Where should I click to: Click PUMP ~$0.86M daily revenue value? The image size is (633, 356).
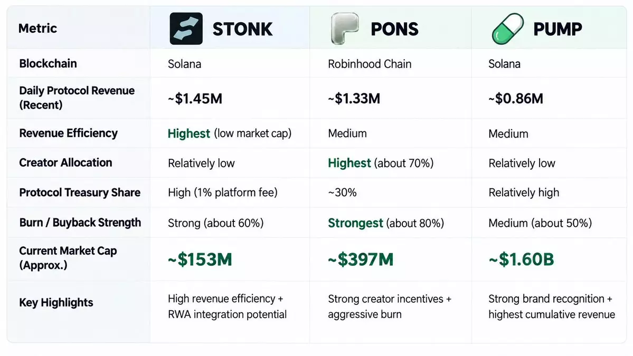click(516, 99)
